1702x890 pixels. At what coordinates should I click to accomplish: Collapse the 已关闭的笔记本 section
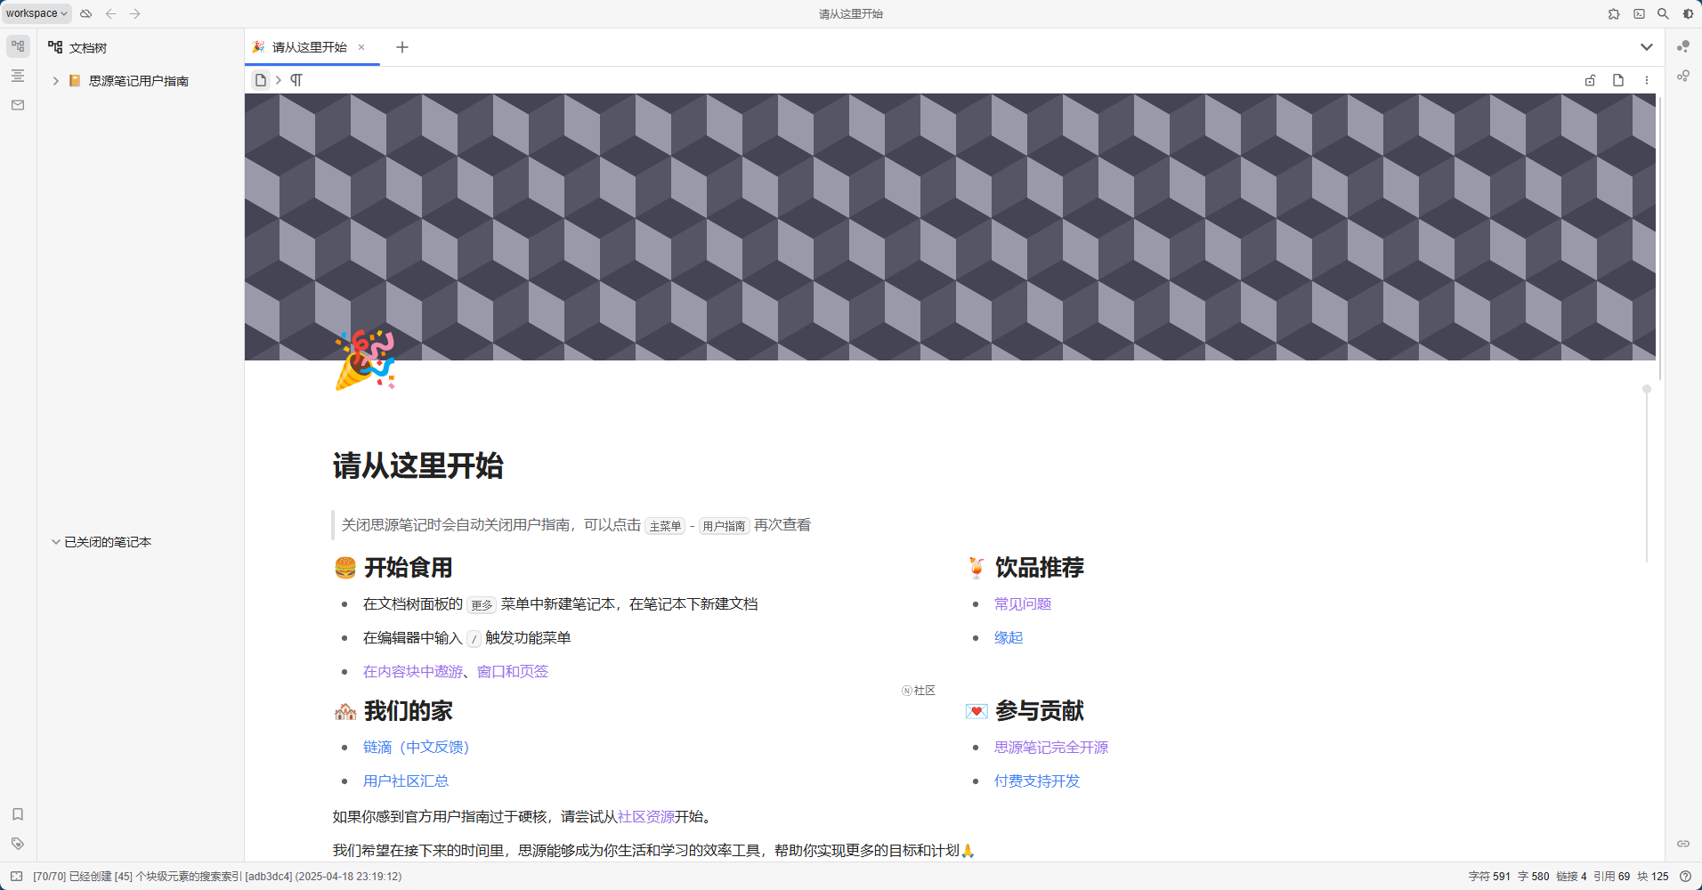(x=55, y=542)
